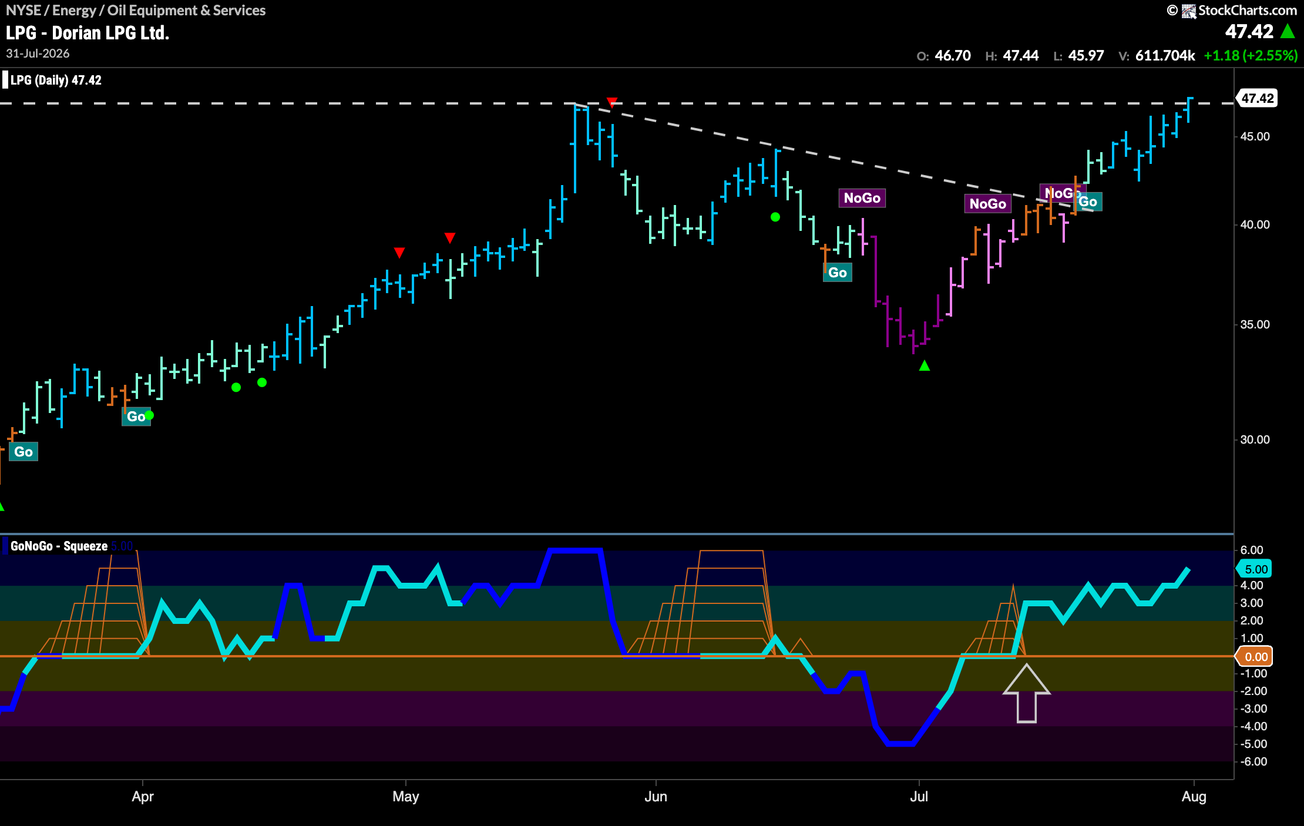Click the 6.00 squeeze axis label
The height and width of the screenshot is (826, 1304).
[1252, 550]
